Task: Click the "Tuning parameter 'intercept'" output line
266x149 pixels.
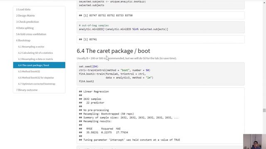Action: click(x=129, y=140)
